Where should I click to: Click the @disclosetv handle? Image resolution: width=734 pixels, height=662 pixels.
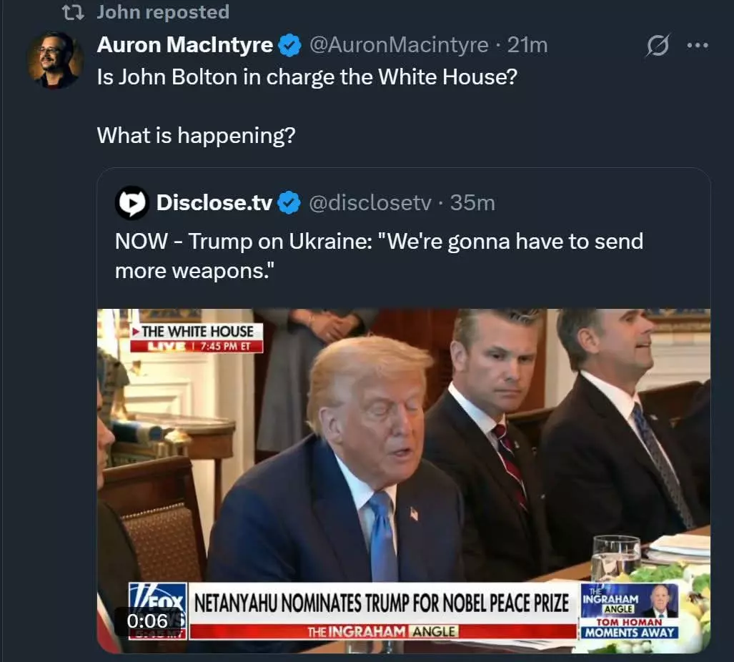coord(370,203)
